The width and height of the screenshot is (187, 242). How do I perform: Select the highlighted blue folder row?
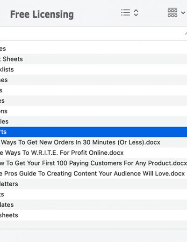pos(93,132)
